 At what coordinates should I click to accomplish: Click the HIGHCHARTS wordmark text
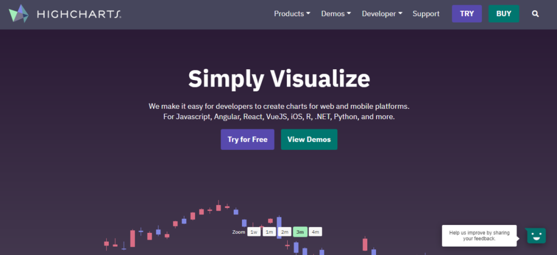point(79,14)
